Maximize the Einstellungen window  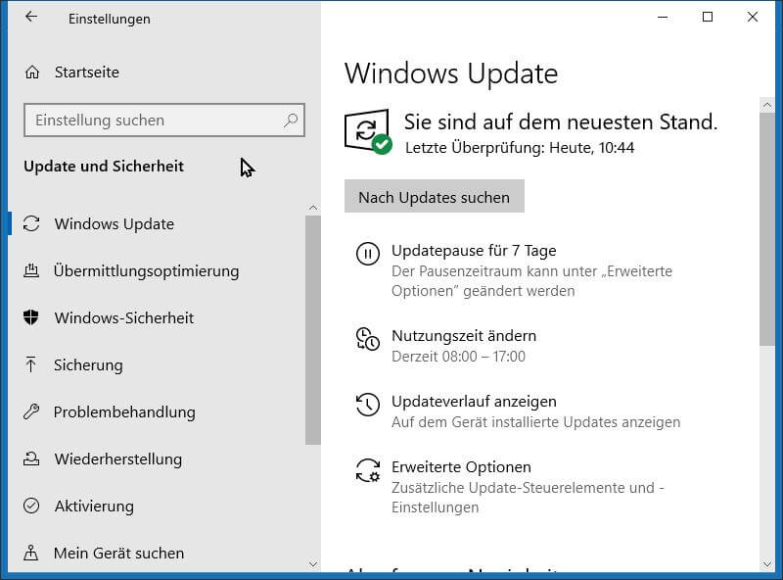click(708, 17)
